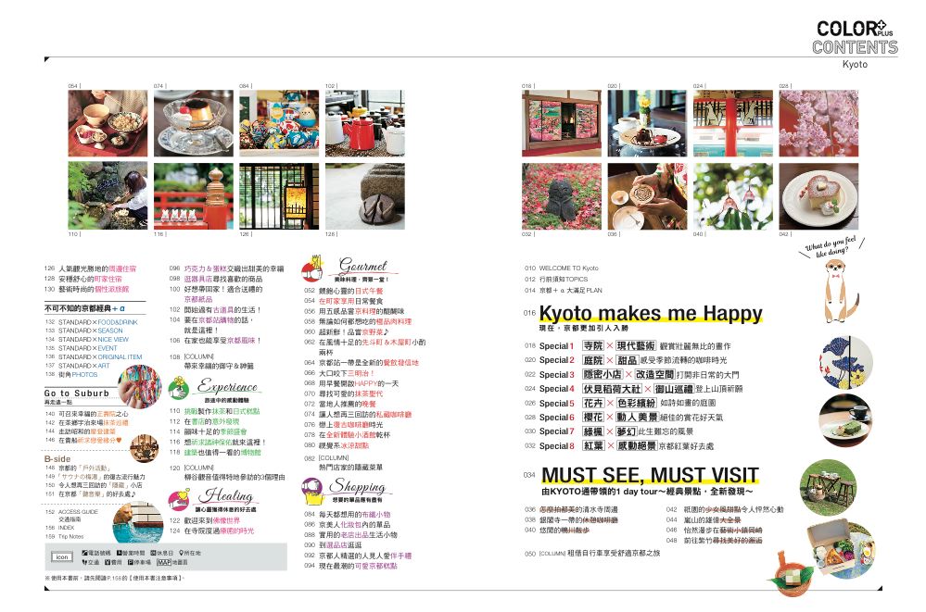The width and height of the screenshot is (926, 612).
Task: Click the COLOR PLUS logo
Action: coord(855,29)
